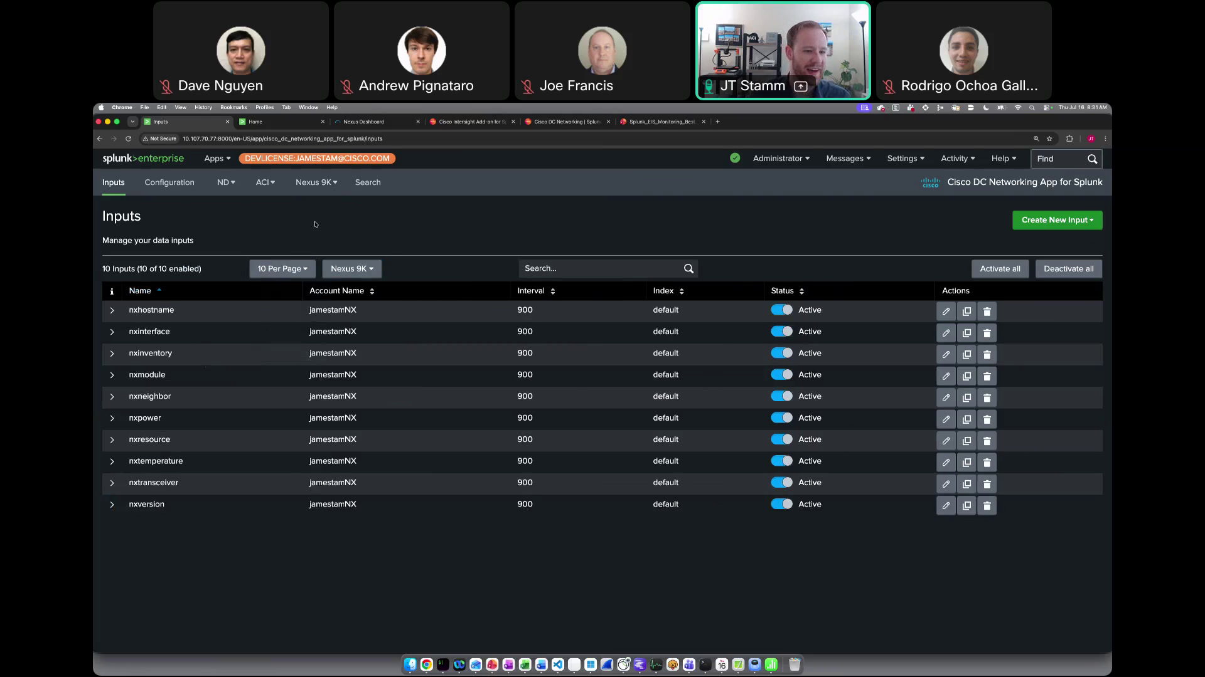Viewport: 1205px width, 677px height.
Task: Edit the nxmodule input
Action: click(x=946, y=376)
